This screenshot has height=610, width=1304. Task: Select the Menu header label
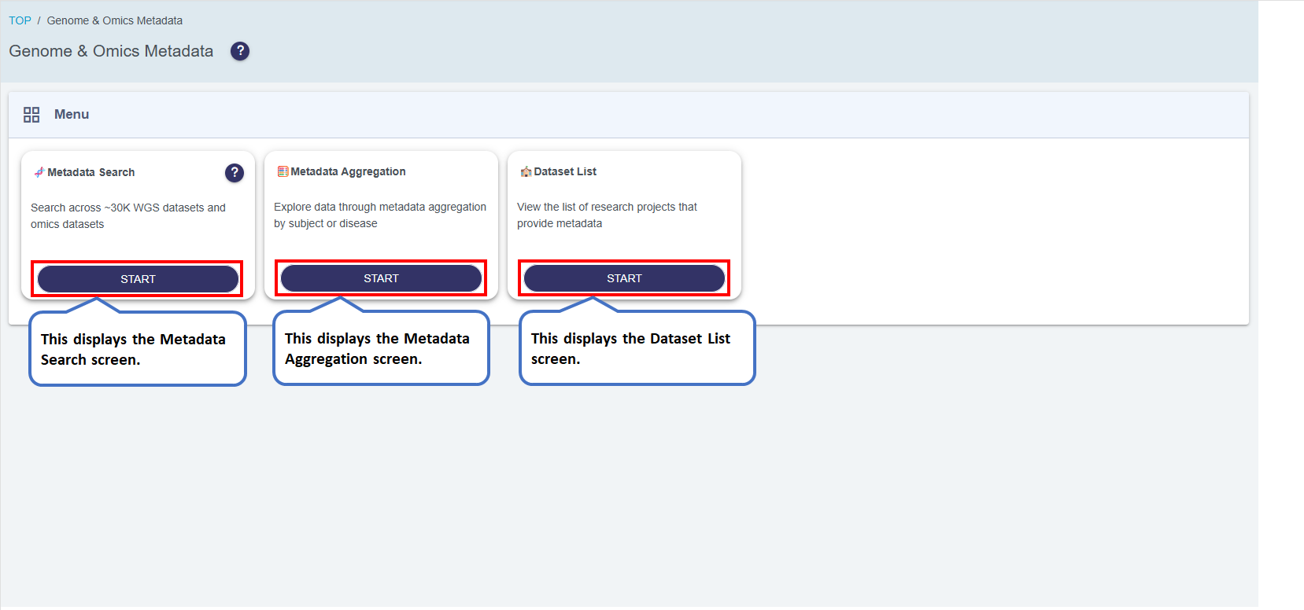(72, 115)
